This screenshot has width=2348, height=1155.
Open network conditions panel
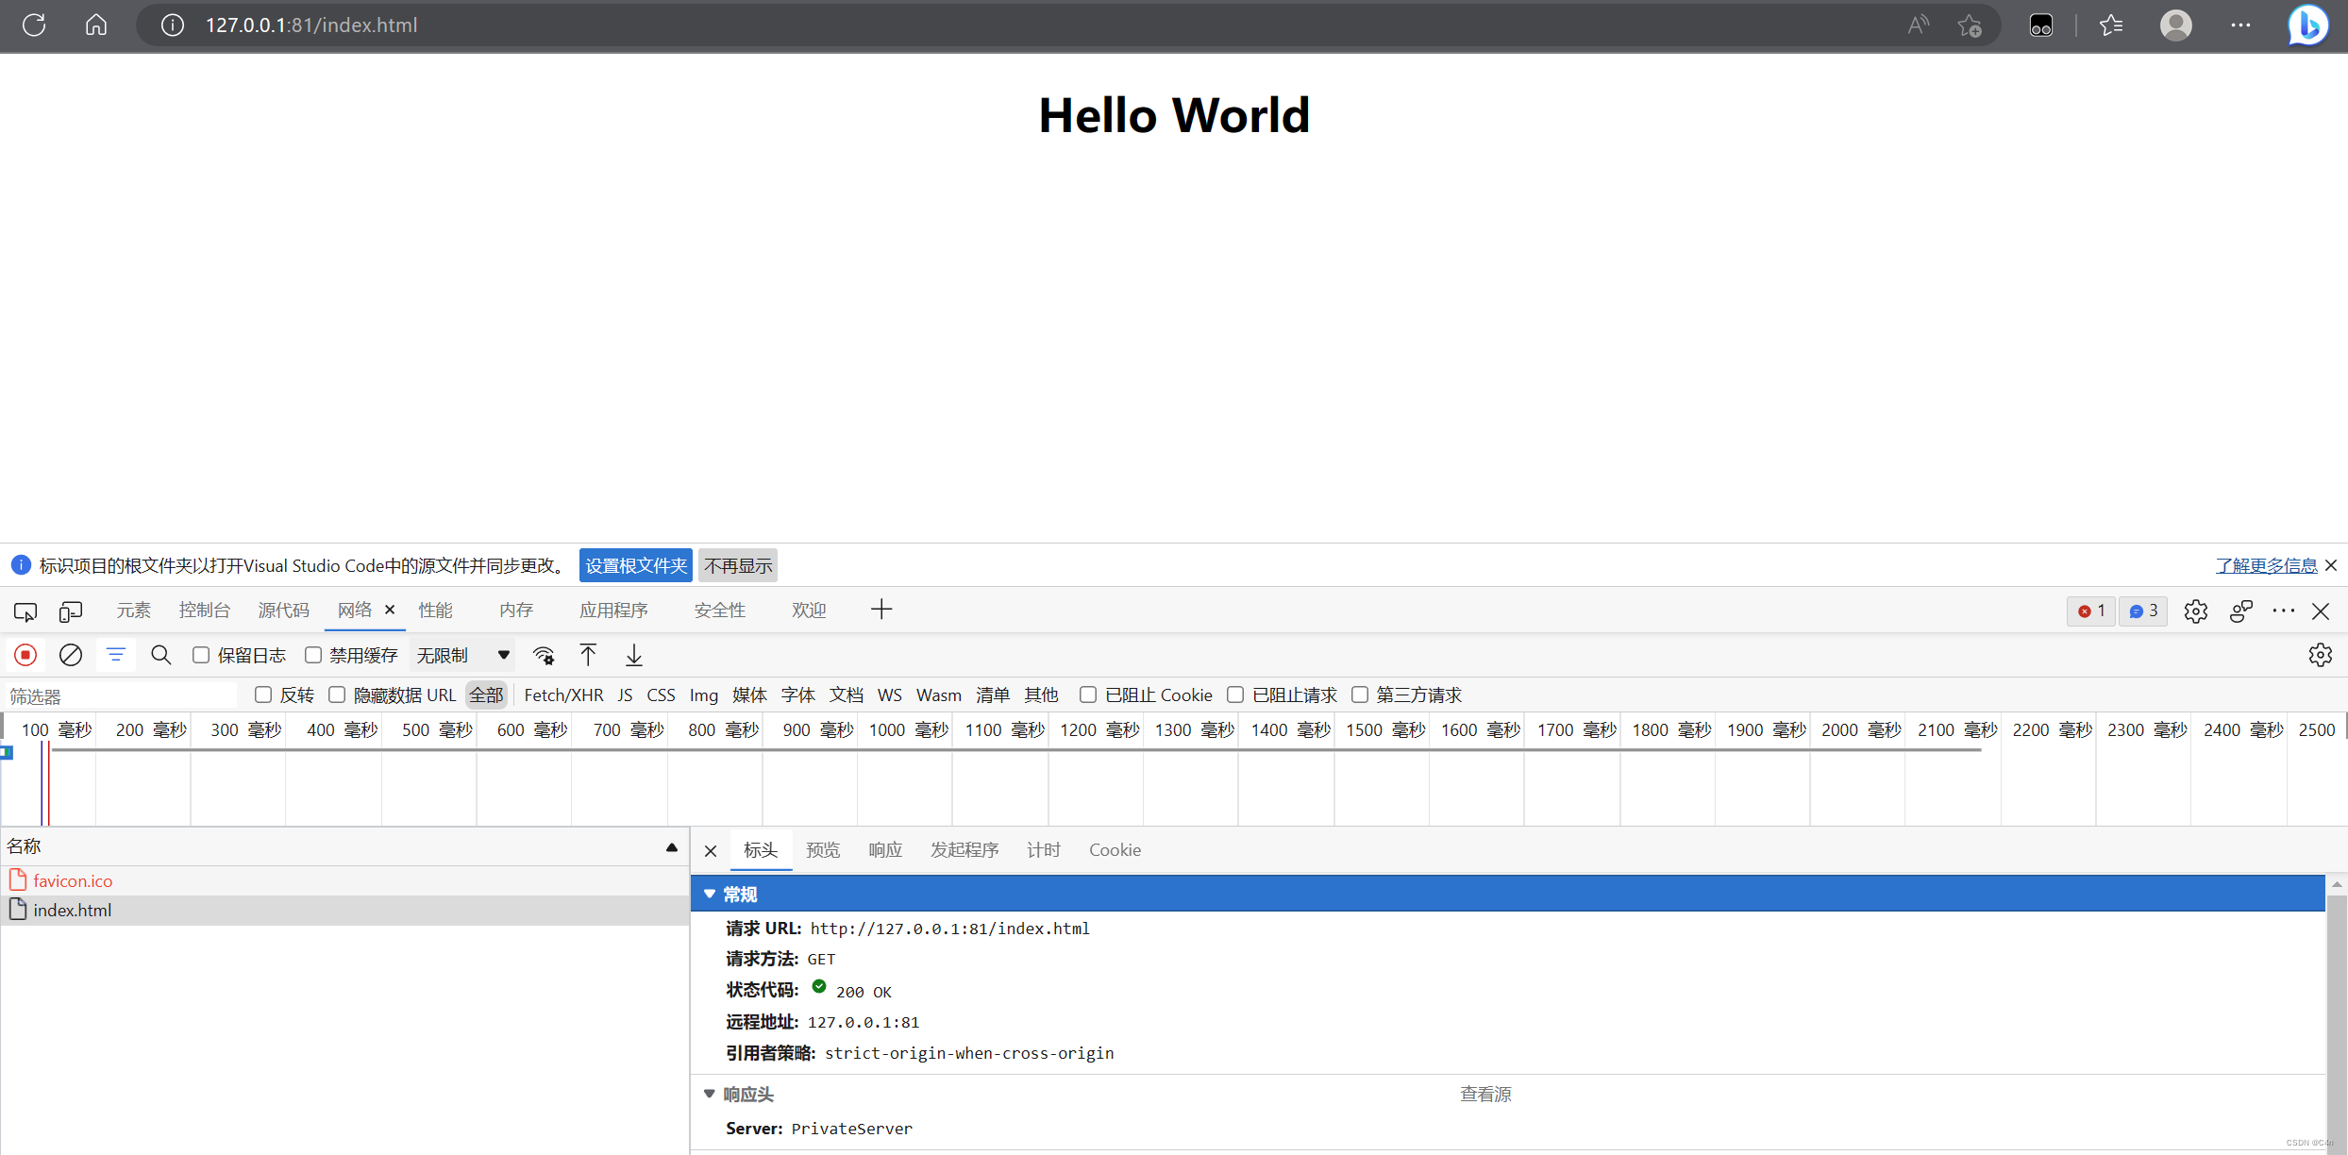click(x=544, y=655)
